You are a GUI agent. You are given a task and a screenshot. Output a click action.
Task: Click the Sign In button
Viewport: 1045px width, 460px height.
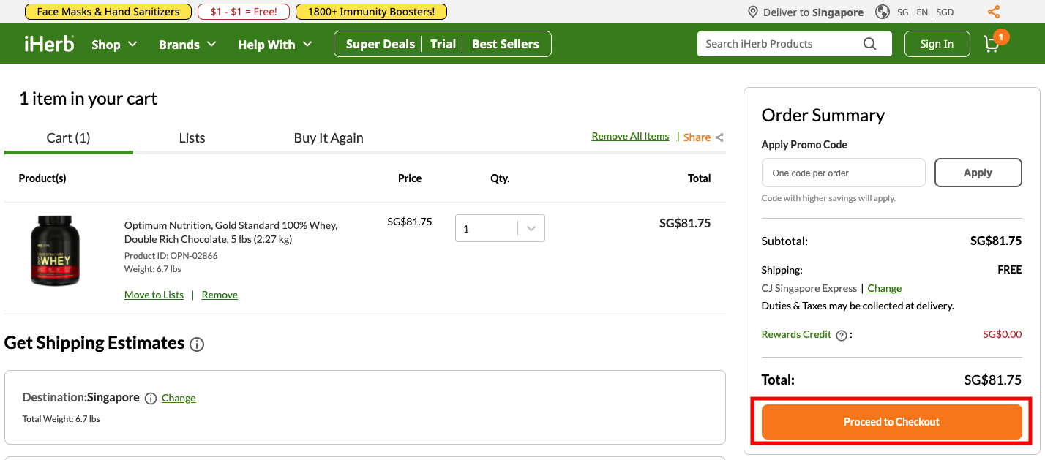click(937, 44)
